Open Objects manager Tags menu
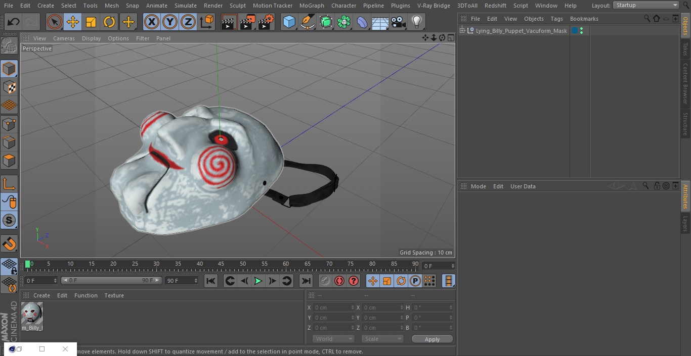This screenshot has height=356, width=691. tap(556, 19)
